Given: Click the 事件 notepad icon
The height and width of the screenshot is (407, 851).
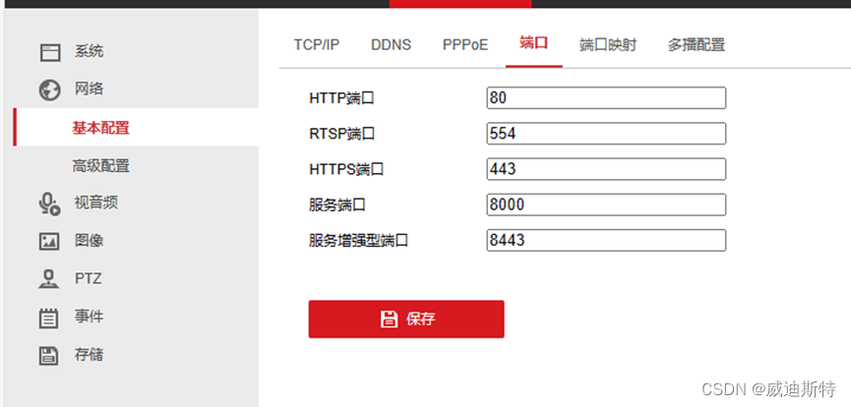Looking at the screenshot, I should [49, 318].
